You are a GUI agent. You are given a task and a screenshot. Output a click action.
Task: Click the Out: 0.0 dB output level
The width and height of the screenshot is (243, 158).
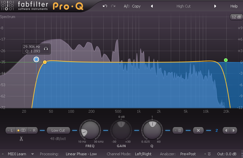point(227,154)
